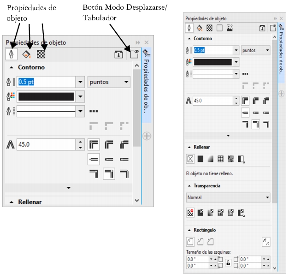Click the outline settings ellipsis button, left docker
The height and width of the screenshot is (274, 289).
94,111
